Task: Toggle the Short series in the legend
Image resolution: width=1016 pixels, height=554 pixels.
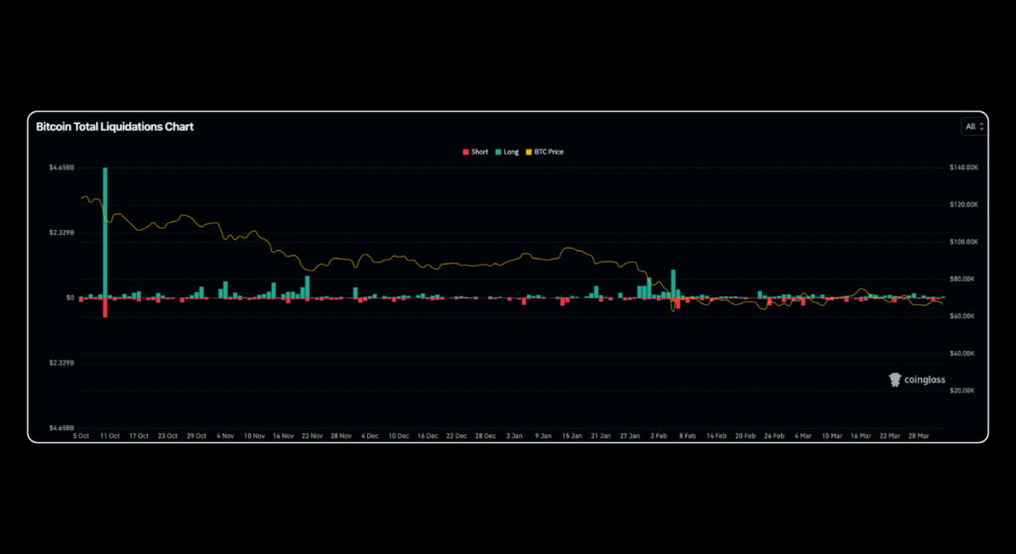Action: tap(475, 152)
